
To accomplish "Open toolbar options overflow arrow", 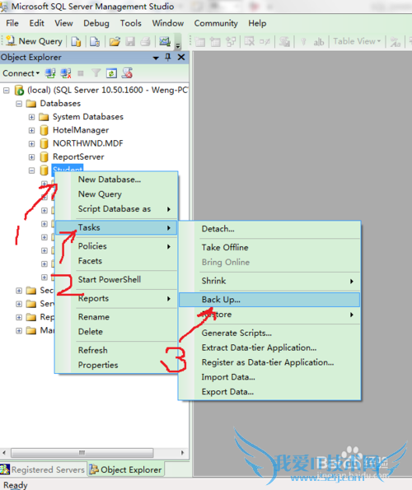I will click(178, 45).
